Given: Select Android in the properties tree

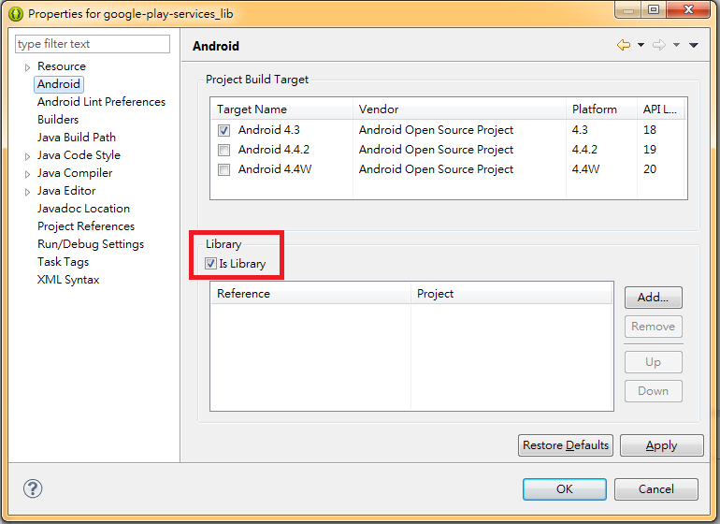Looking at the screenshot, I should tap(59, 84).
